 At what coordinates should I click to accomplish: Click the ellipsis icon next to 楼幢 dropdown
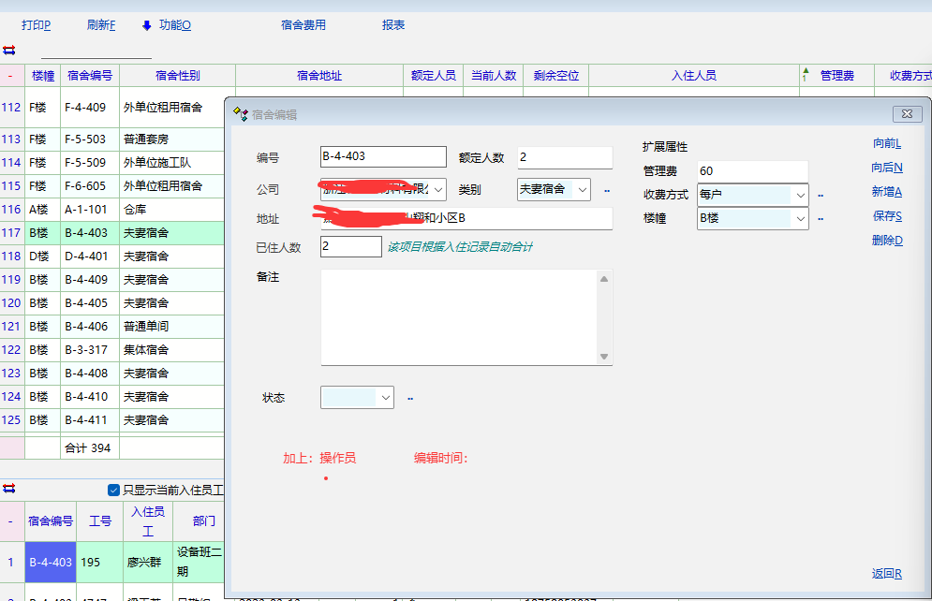tap(821, 219)
